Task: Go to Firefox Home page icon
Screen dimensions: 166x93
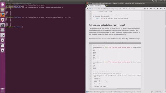Action: (x=157, y=9)
